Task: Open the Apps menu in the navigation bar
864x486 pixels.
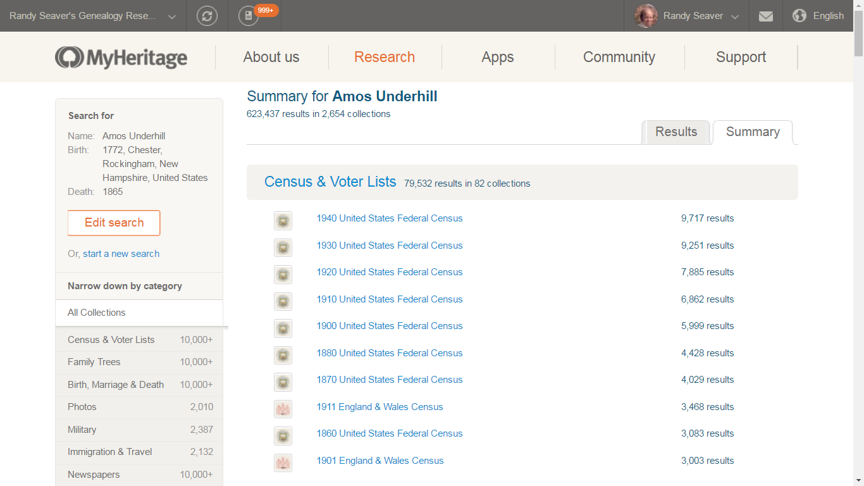Action: pos(497,57)
